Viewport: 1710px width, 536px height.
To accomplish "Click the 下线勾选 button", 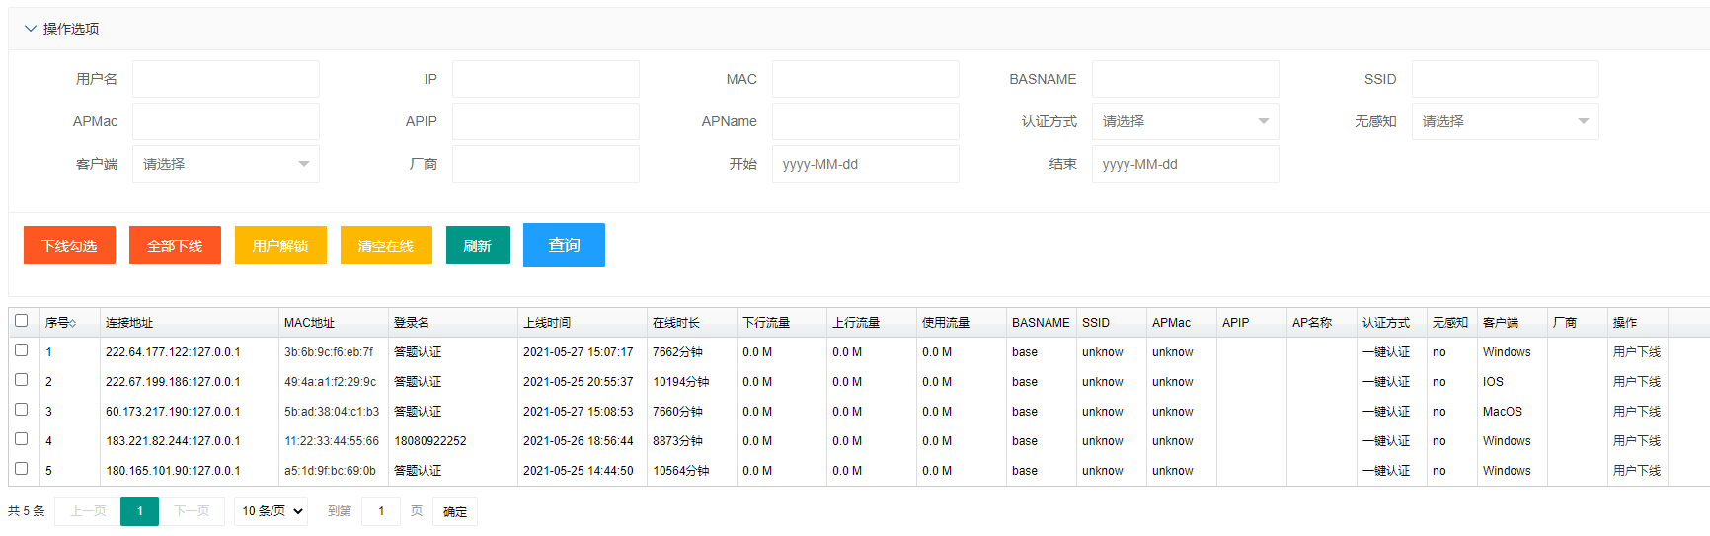I will [69, 245].
